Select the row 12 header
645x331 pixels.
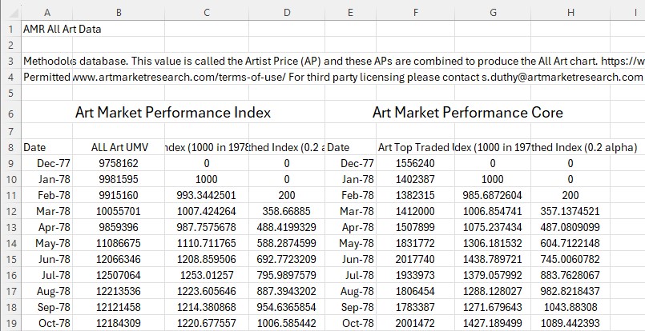click(x=10, y=211)
